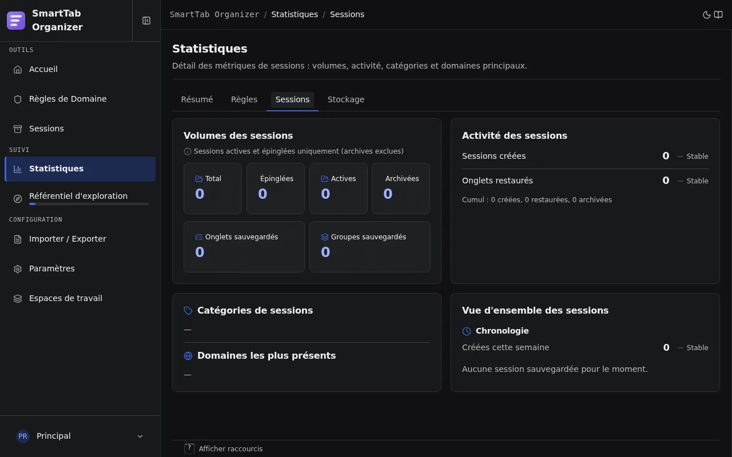Click the Créées cette semaine label
This screenshot has height=457, width=732.
coord(506,347)
